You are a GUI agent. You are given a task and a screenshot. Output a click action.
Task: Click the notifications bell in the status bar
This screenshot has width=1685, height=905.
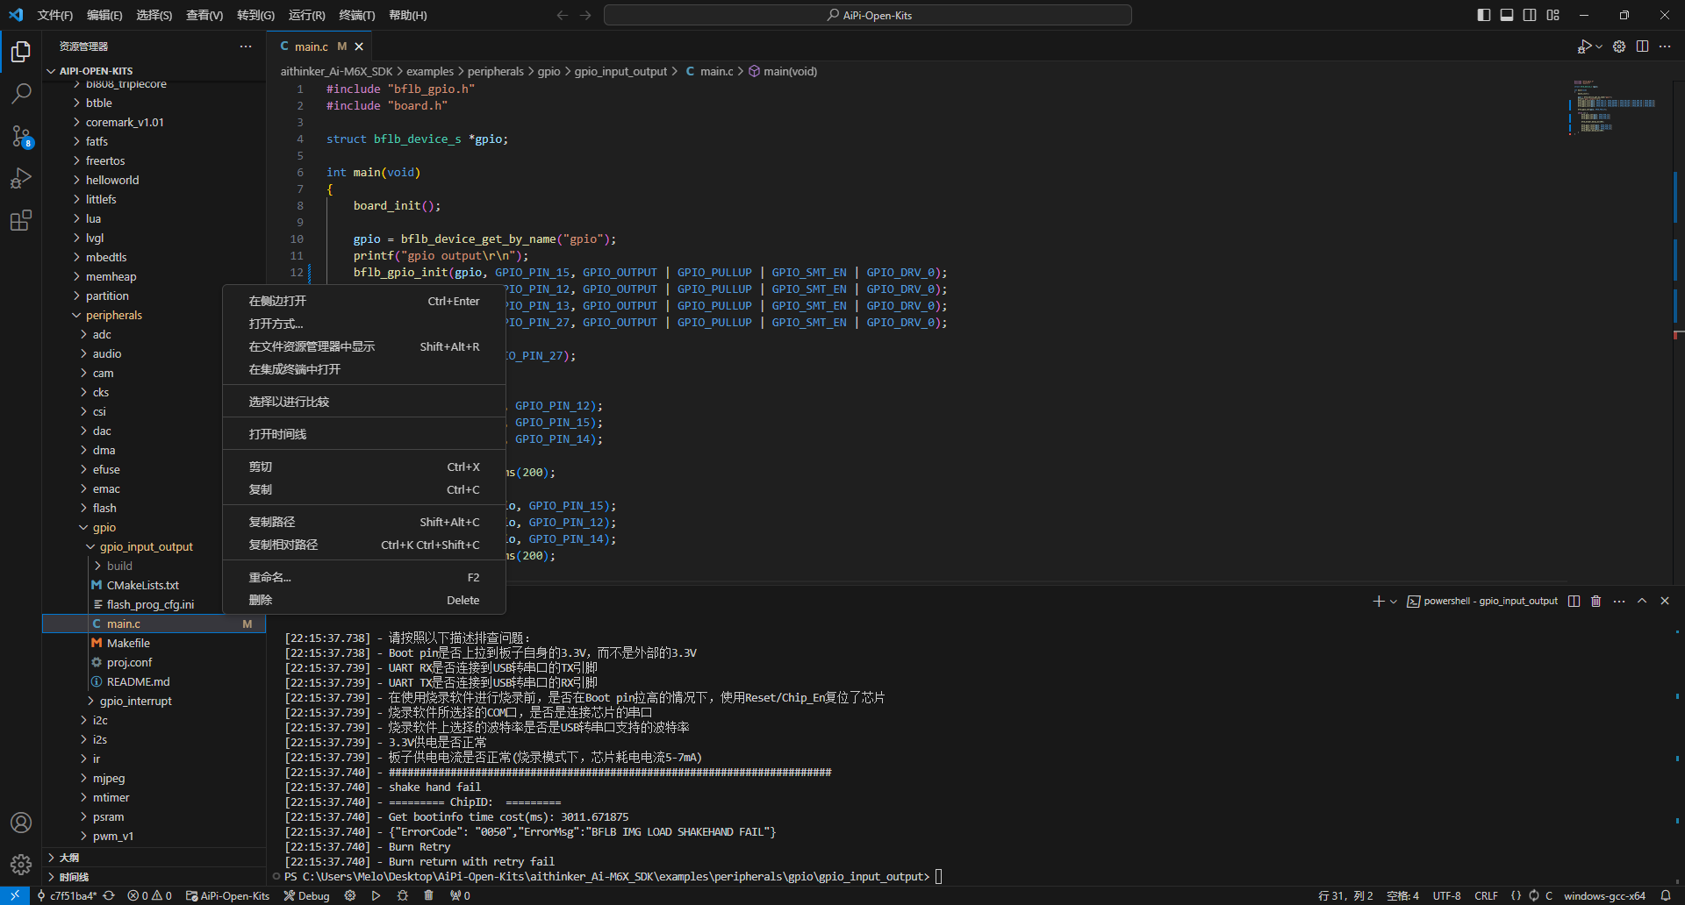pos(1666,895)
